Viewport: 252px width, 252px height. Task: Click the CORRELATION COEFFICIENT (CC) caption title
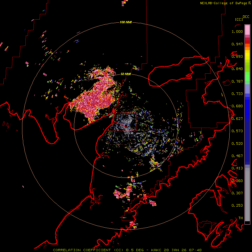(x=88, y=250)
